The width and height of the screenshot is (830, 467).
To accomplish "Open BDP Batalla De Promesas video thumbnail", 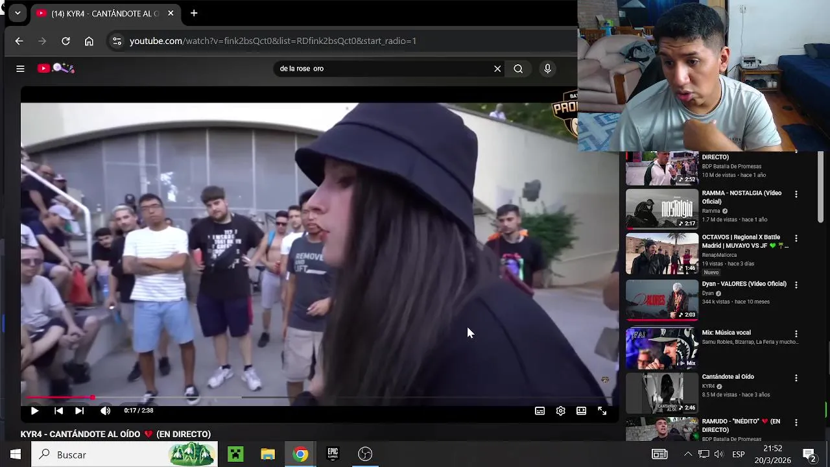I will tap(661, 169).
